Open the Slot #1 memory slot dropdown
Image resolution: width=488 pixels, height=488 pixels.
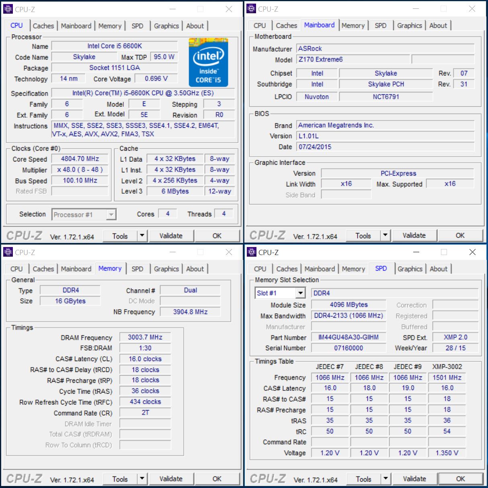coord(300,293)
